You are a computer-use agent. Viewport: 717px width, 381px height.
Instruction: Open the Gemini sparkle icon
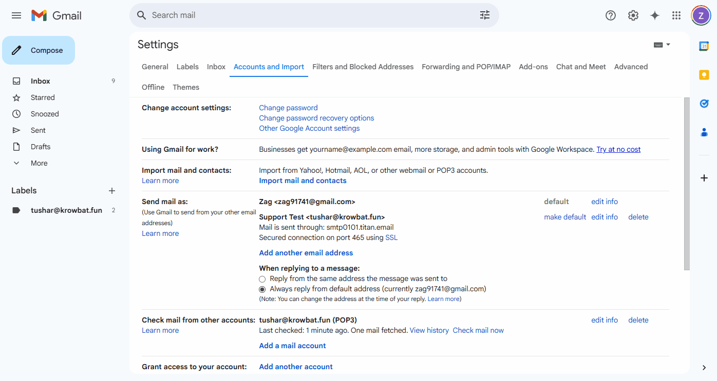coord(655,15)
